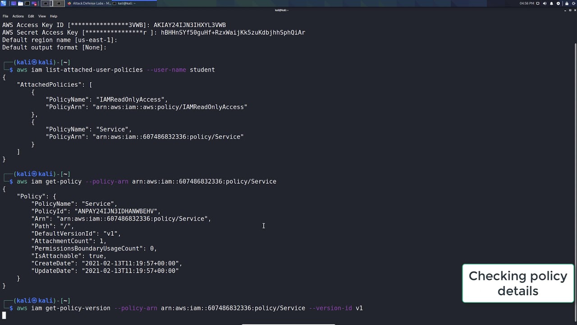Click the "PermissionsBoundaryUsageCount": 0 line
Viewport: 577px width, 325px height.
pyautogui.click(x=94, y=248)
